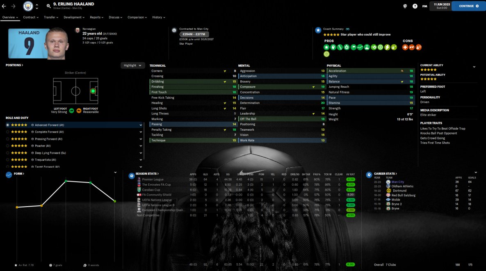Select the Advanced Forward (At) radio button
486x271 pixels.
coord(8,125)
